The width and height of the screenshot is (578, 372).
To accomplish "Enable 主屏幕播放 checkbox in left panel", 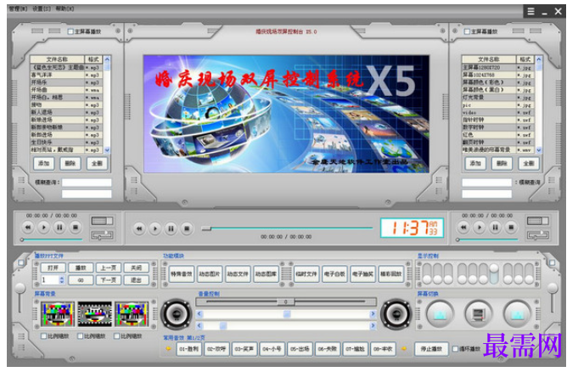I will tap(70, 31).
